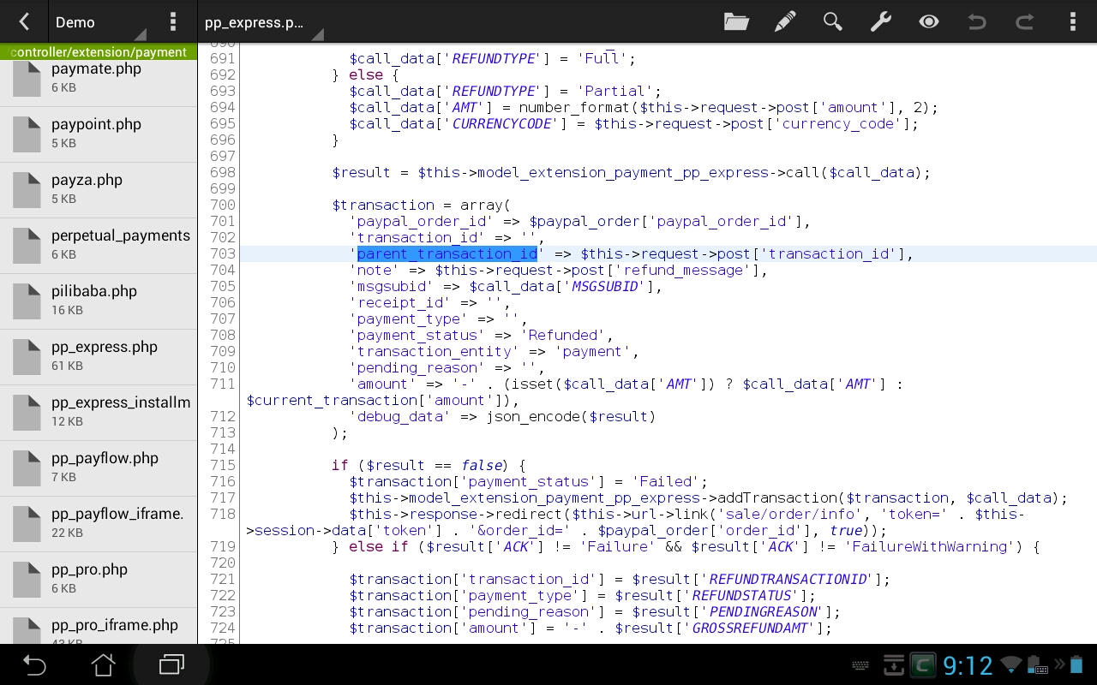
Task: Place cursor on json_encode($result)
Action: coord(571,416)
